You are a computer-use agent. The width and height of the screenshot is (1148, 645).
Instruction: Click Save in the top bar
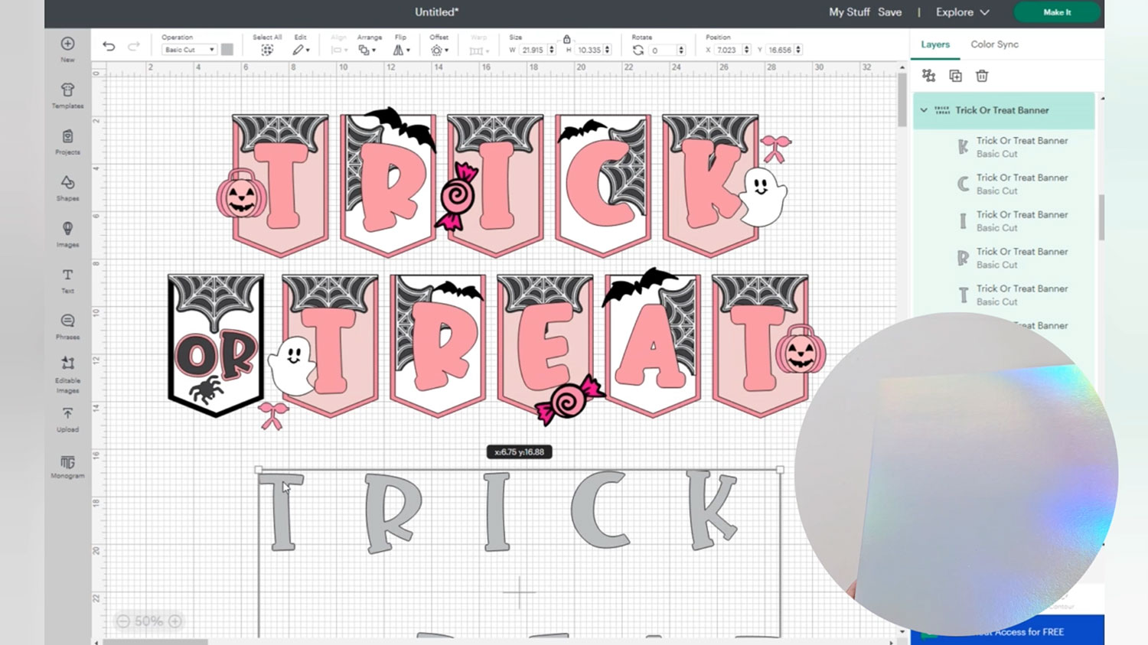pos(889,12)
